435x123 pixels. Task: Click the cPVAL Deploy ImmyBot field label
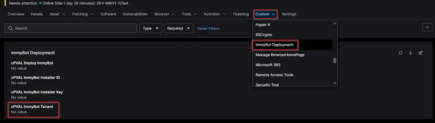point(32,63)
